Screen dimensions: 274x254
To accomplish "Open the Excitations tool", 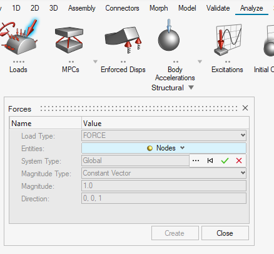I will (x=228, y=40).
